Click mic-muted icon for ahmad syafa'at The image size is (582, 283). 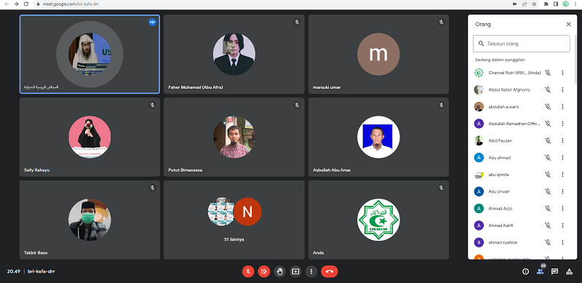point(548,242)
